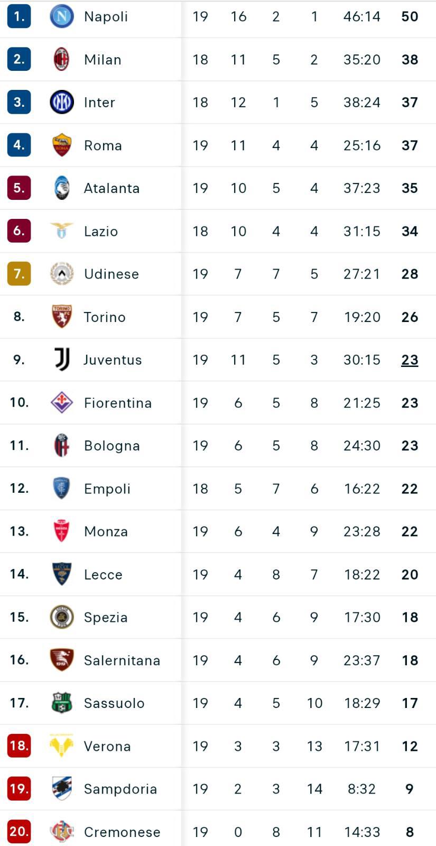This screenshot has height=846, width=436.
Task: Click the Fiorentina club crest
Action: click(61, 402)
